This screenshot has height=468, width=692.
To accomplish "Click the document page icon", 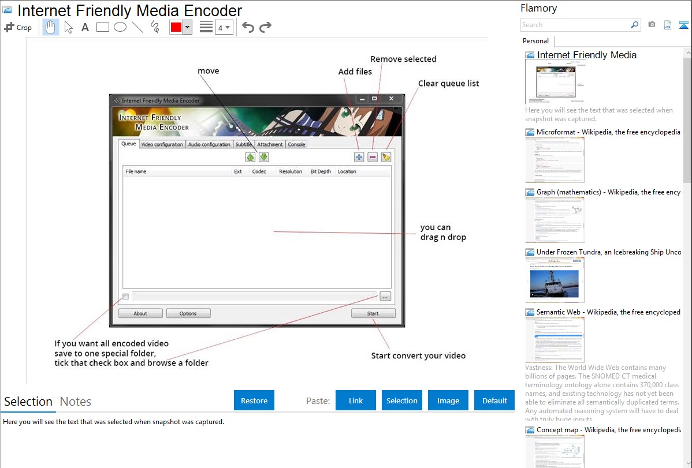I will click(x=668, y=25).
